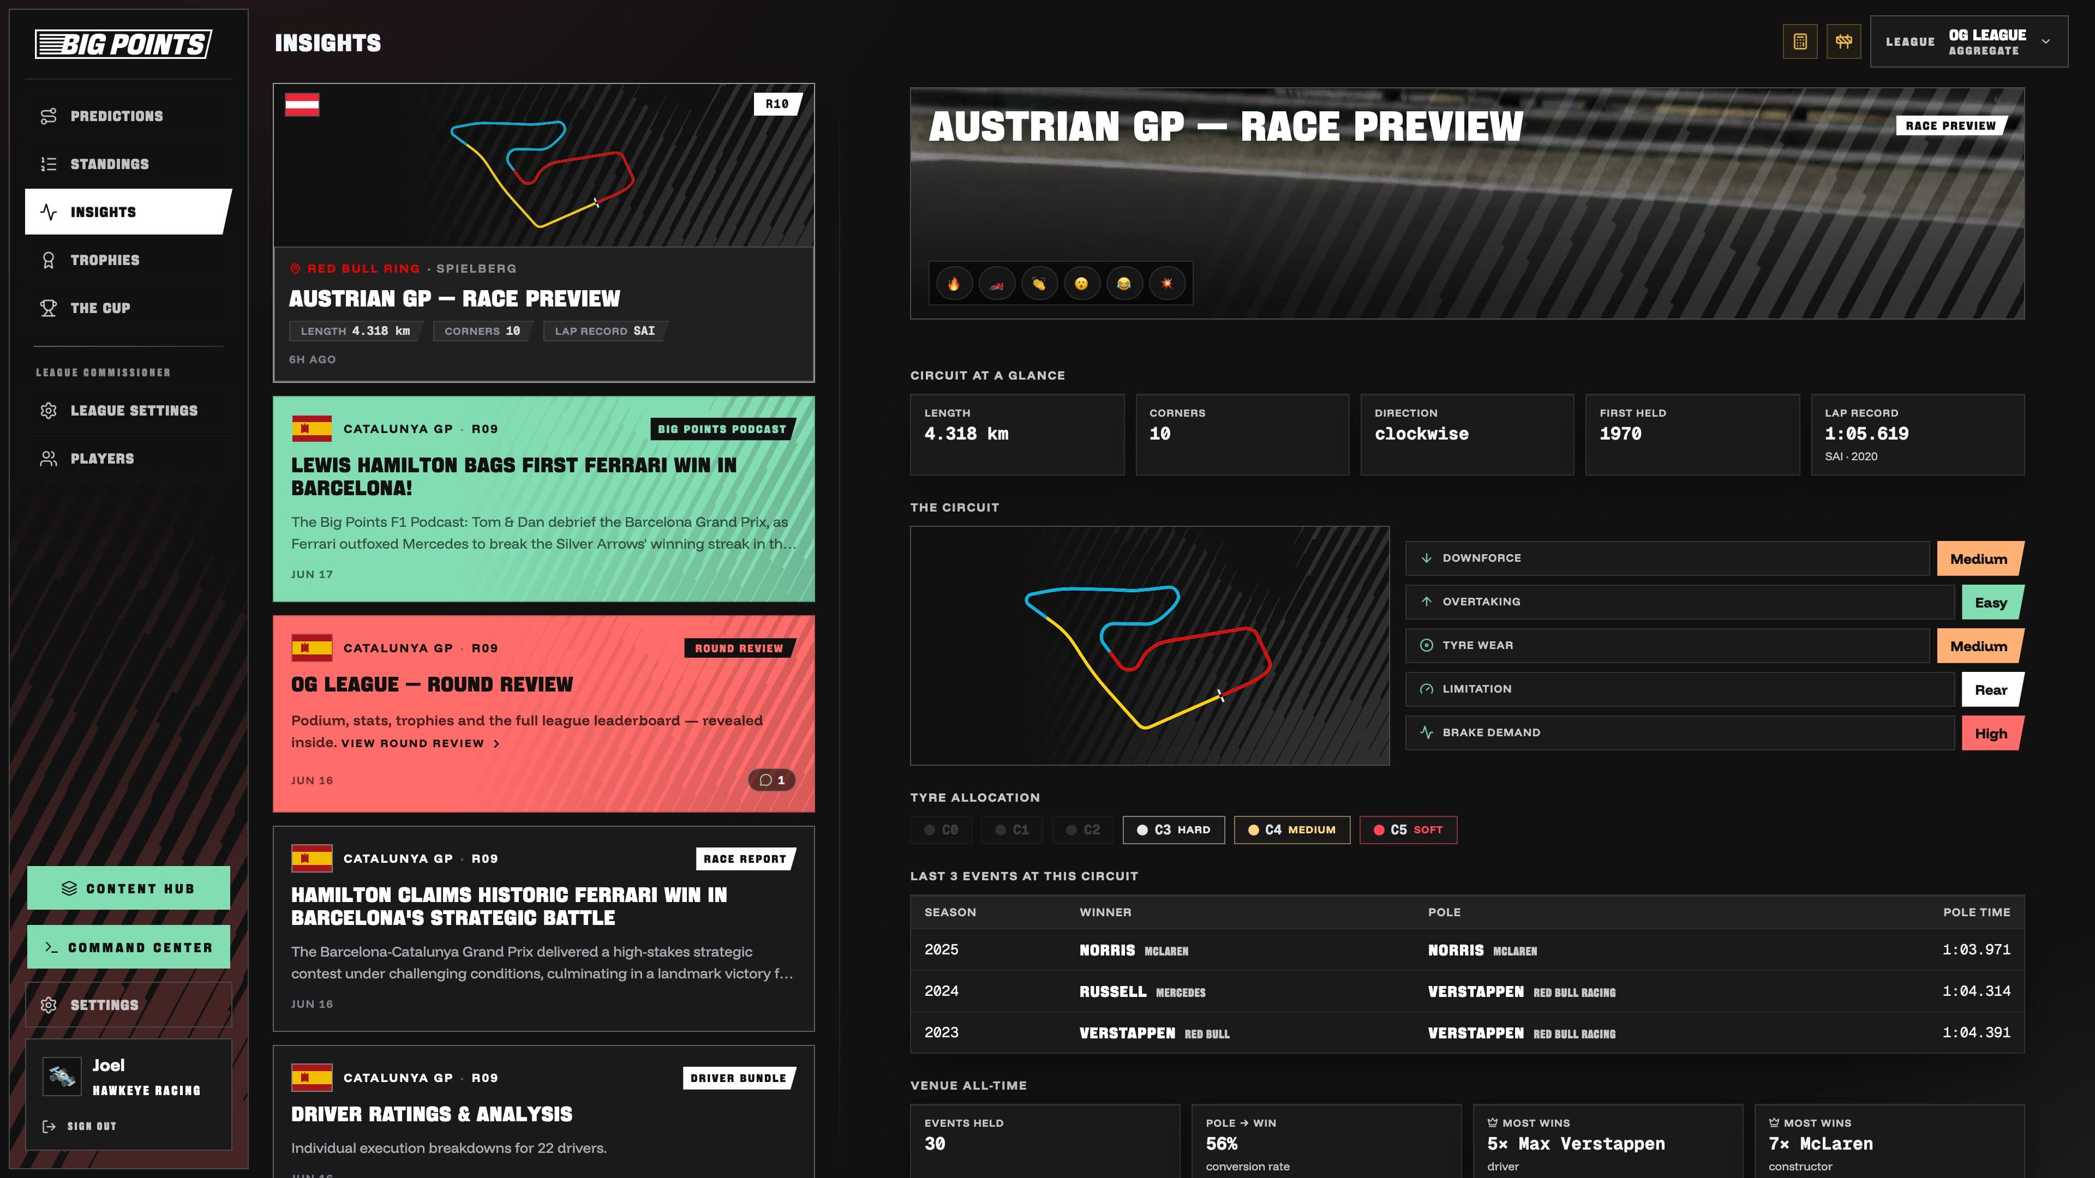Open the Players page
This screenshot has height=1178, width=2095.
[129, 459]
